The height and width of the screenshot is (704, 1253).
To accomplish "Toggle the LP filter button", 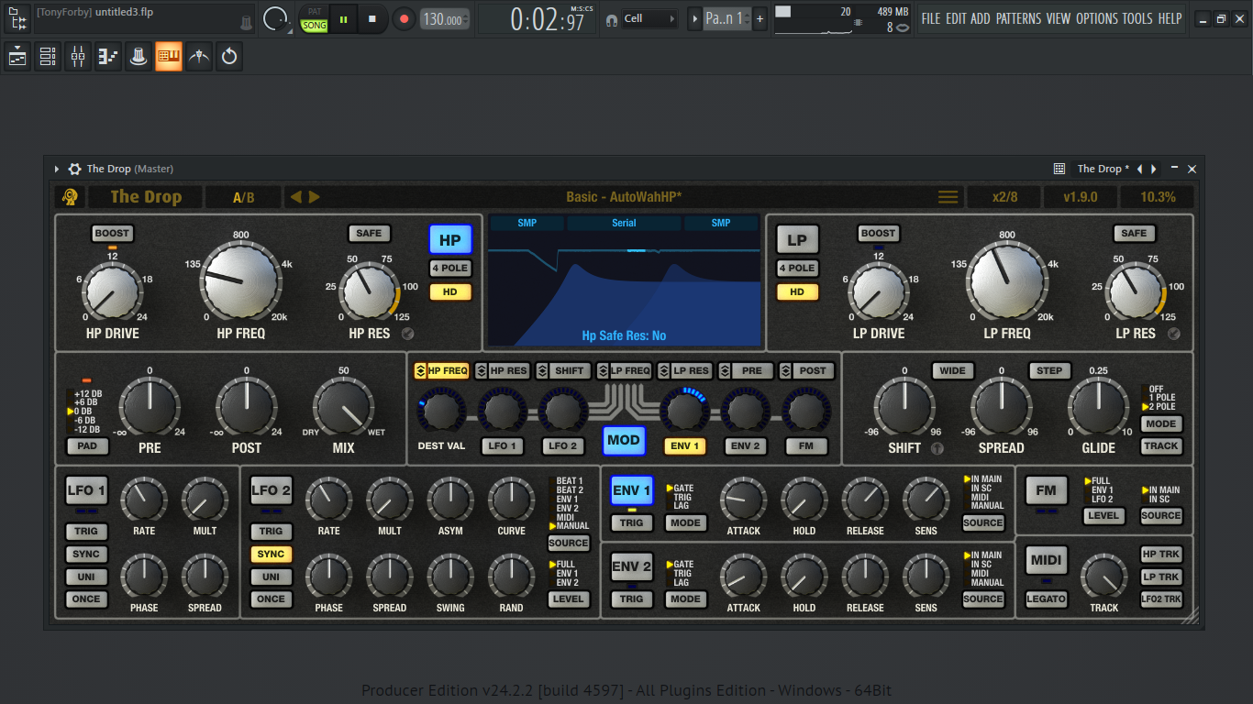I will [x=797, y=241].
